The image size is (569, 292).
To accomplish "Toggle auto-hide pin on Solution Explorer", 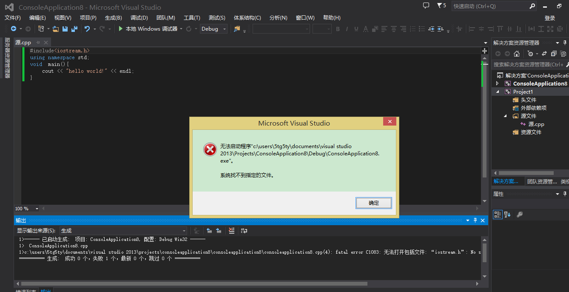I will point(565,43).
